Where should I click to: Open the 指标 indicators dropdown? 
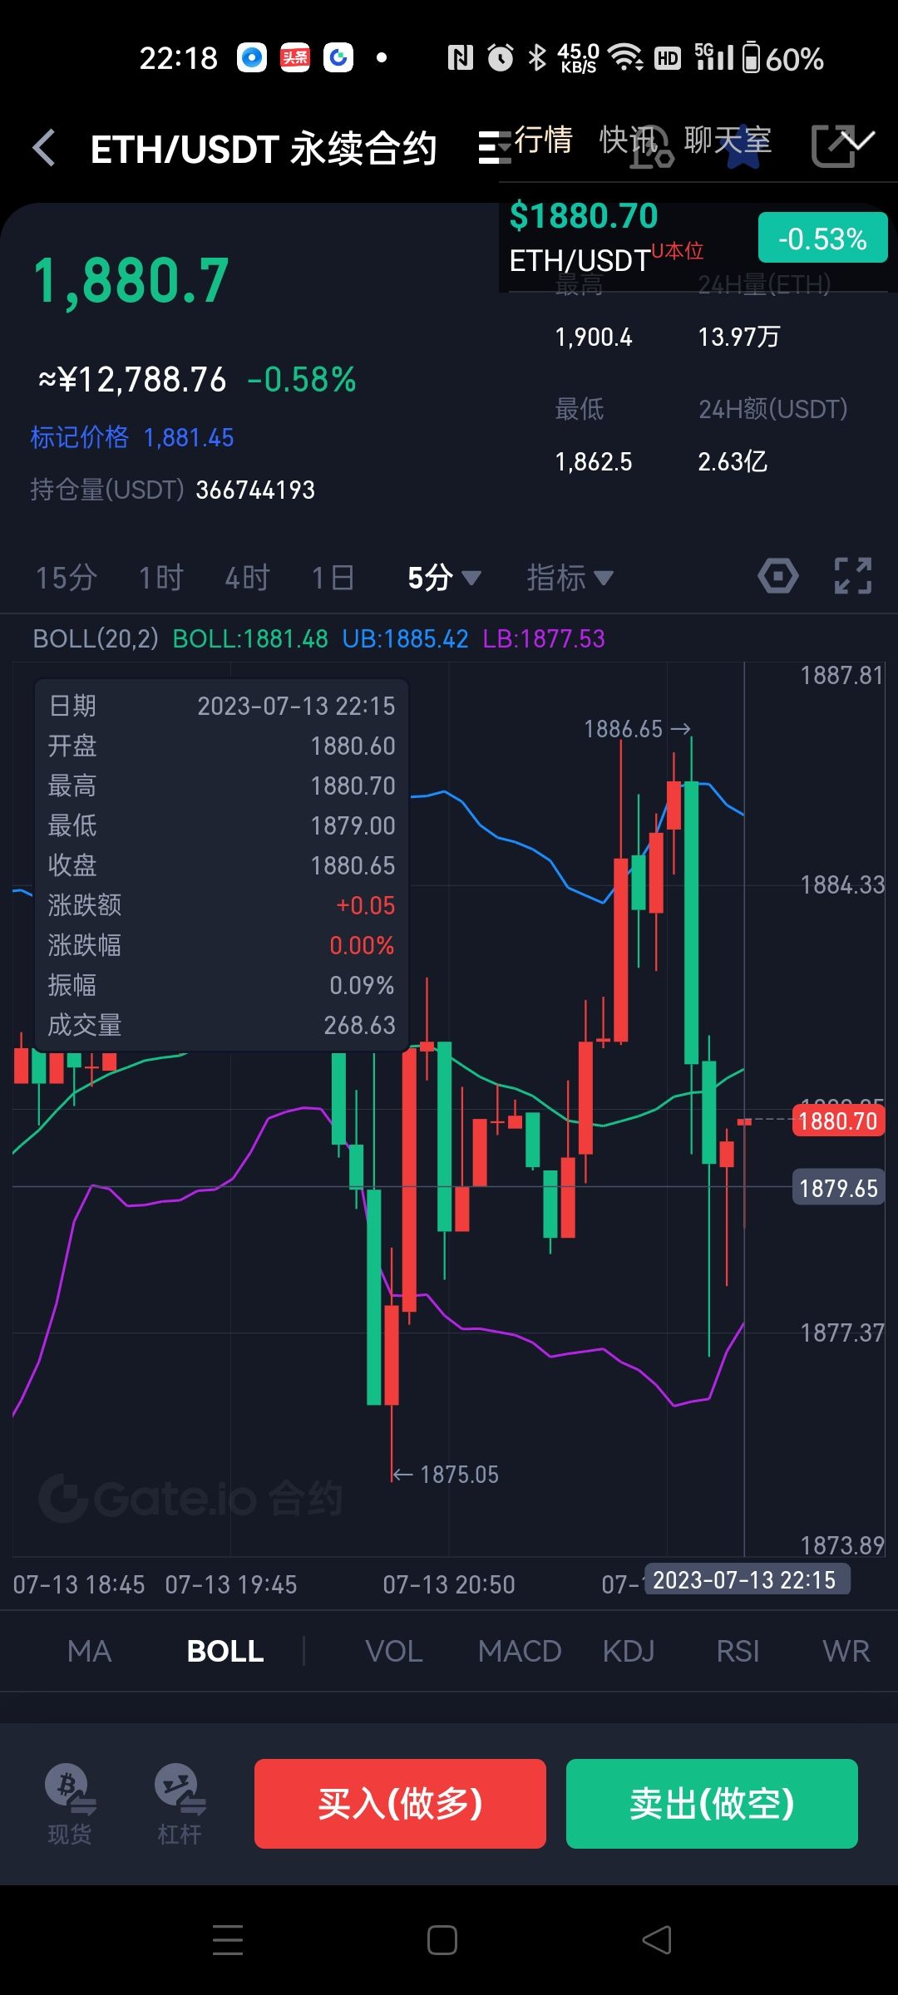[x=570, y=577]
